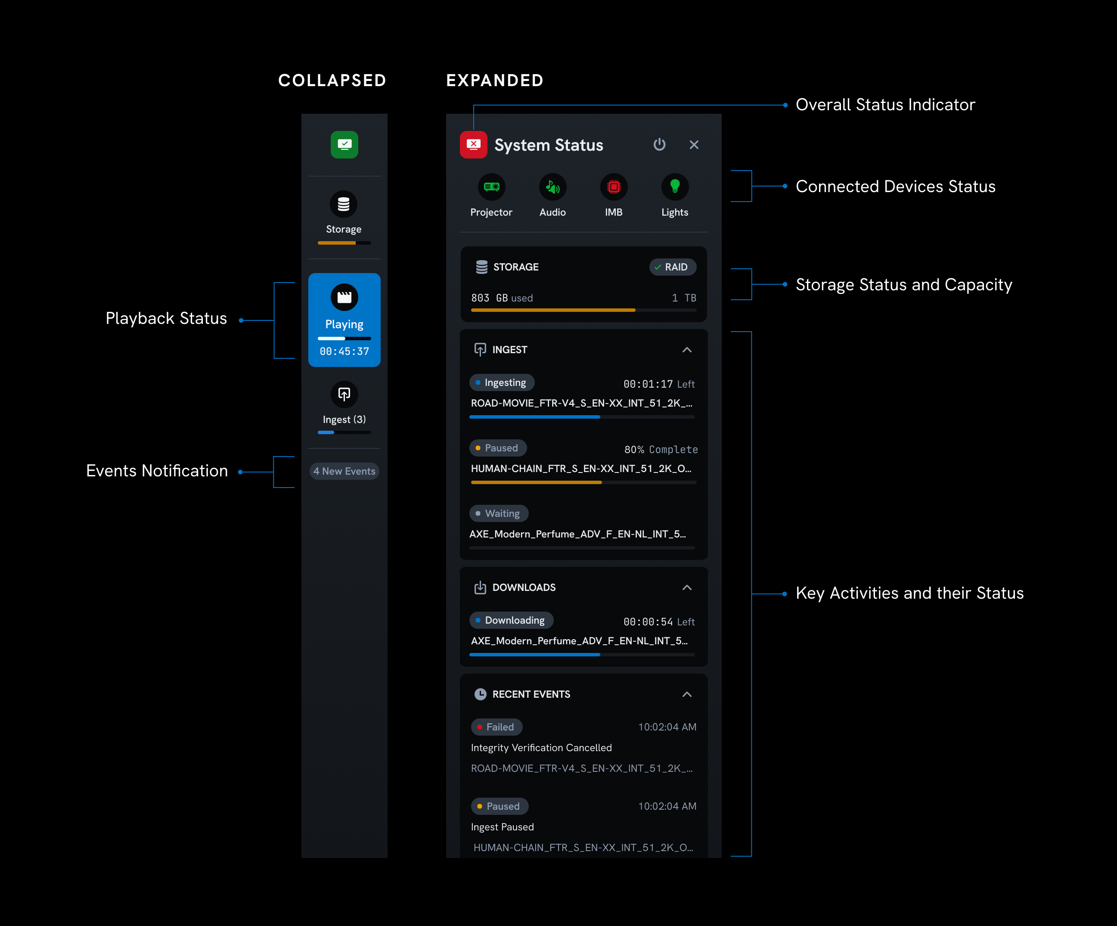The image size is (1117, 926).
Task: Click the Failed event timestamp 10:02:04 AM
Action: (x=667, y=727)
